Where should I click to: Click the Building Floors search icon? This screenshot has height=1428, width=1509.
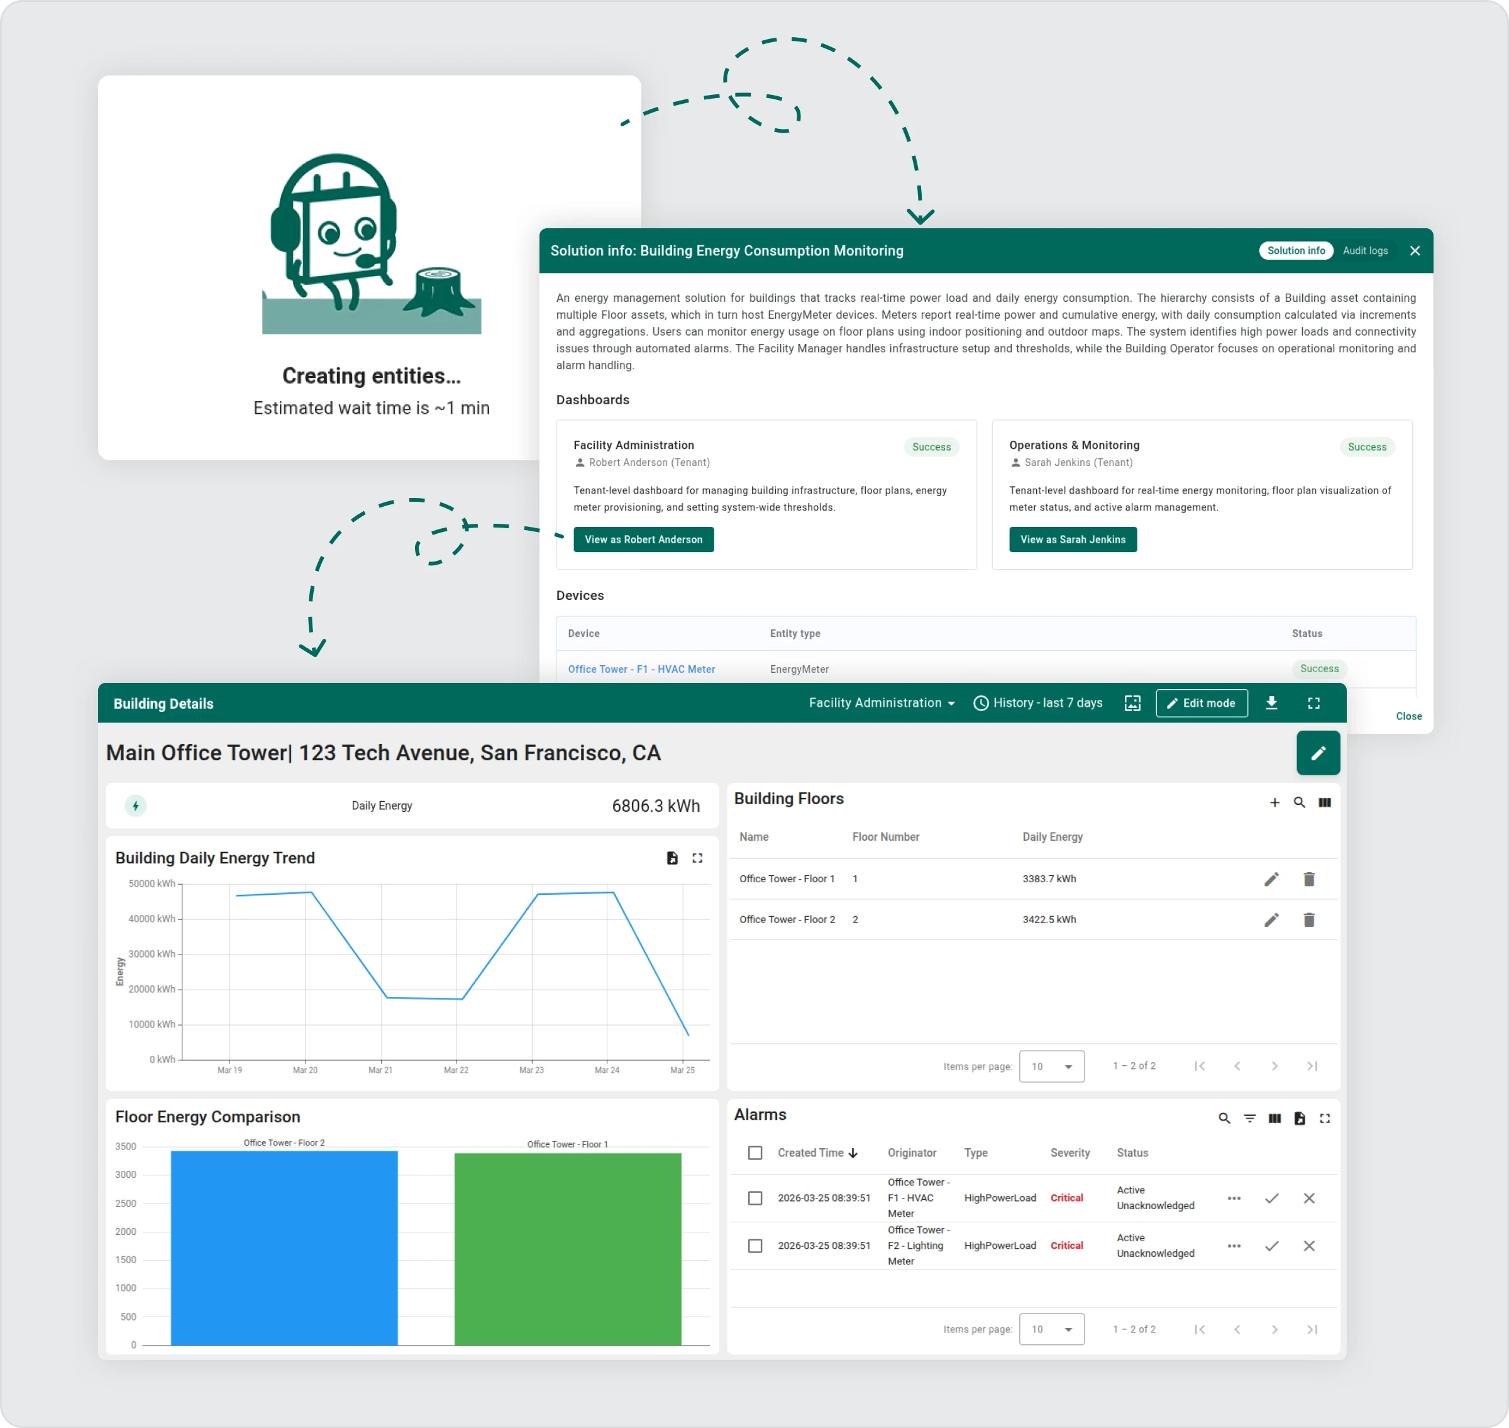point(1300,802)
